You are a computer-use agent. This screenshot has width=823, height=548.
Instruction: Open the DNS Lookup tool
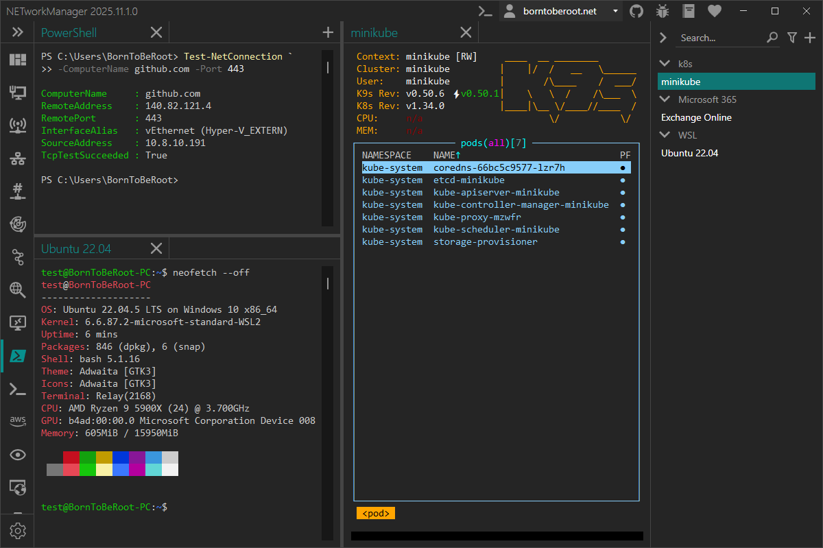pos(17,290)
